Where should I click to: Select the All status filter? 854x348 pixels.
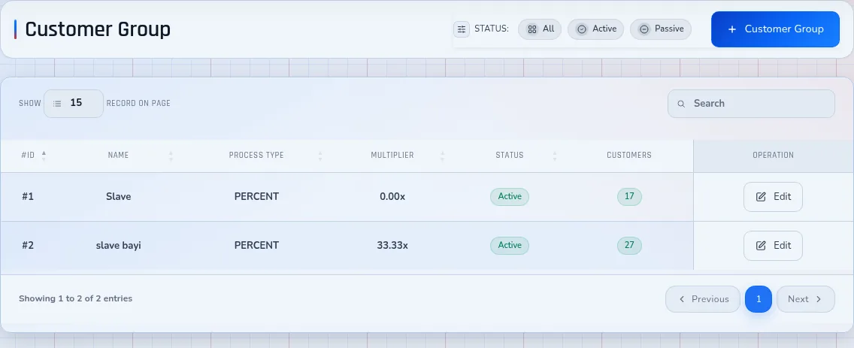(x=540, y=29)
